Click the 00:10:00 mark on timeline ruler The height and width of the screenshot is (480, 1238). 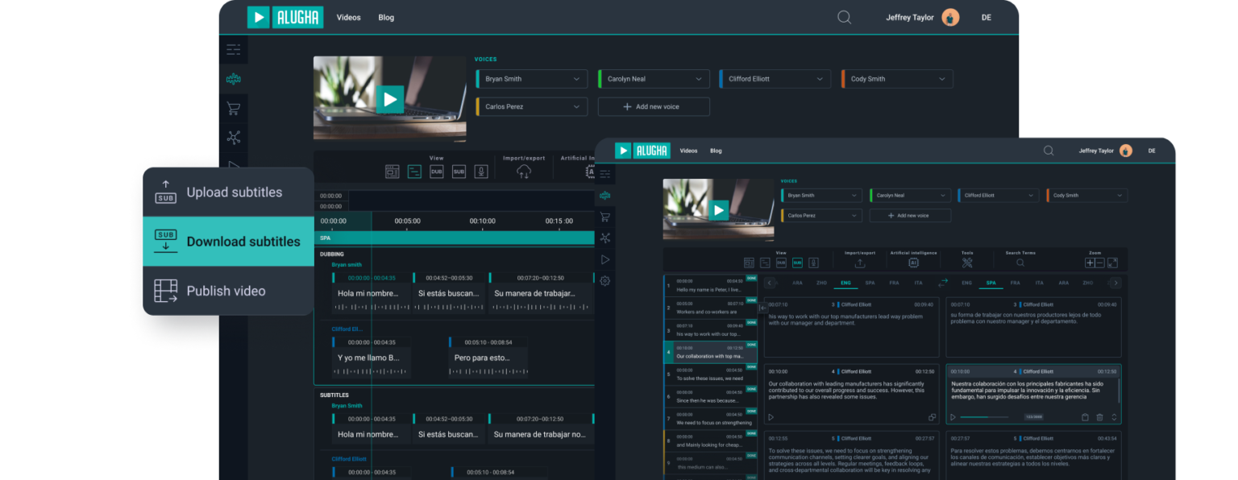pos(482,221)
